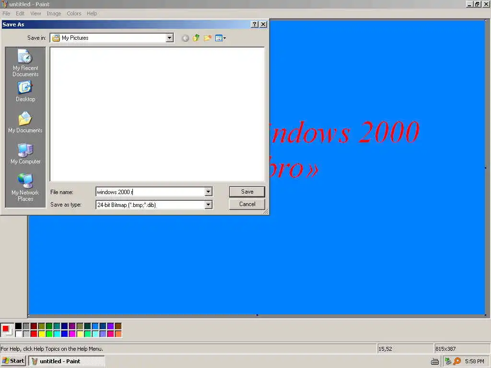Screen dimensions: 491x368
Task: Open My Recent Documents in places bar
Action: pos(25,63)
